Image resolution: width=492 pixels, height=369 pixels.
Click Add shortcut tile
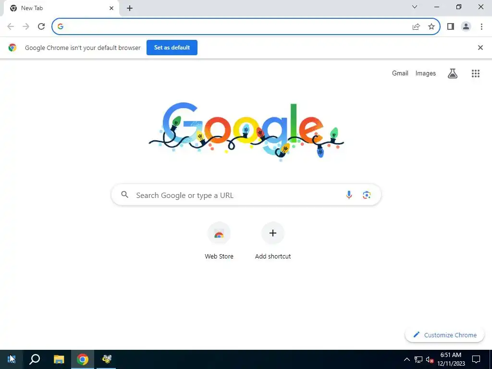(273, 241)
